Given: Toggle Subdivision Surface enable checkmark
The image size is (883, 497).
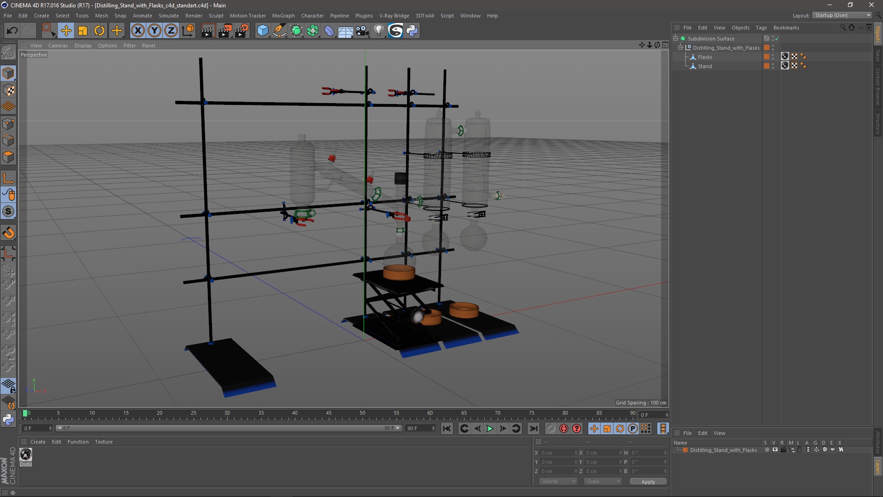Looking at the screenshot, I should 777,39.
